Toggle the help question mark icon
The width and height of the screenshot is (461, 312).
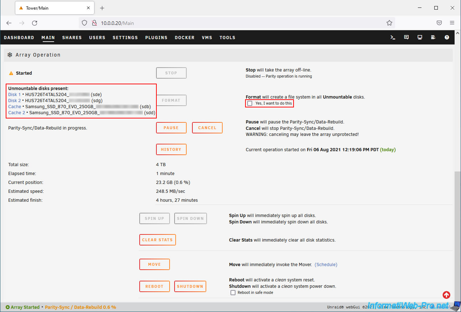point(447,37)
